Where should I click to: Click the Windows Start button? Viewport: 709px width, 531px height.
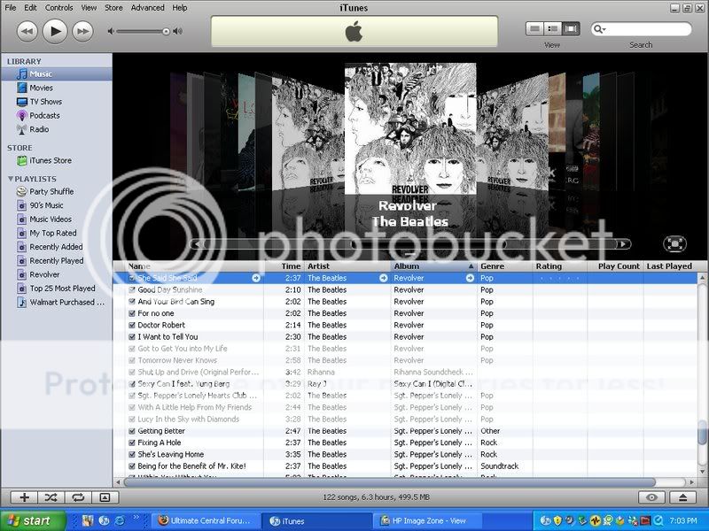tap(33, 520)
